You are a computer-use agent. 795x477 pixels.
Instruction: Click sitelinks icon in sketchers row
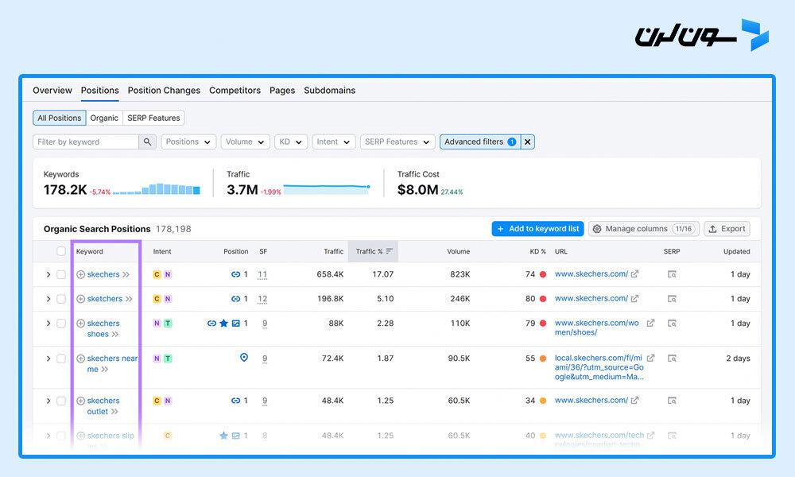pos(236,299)
